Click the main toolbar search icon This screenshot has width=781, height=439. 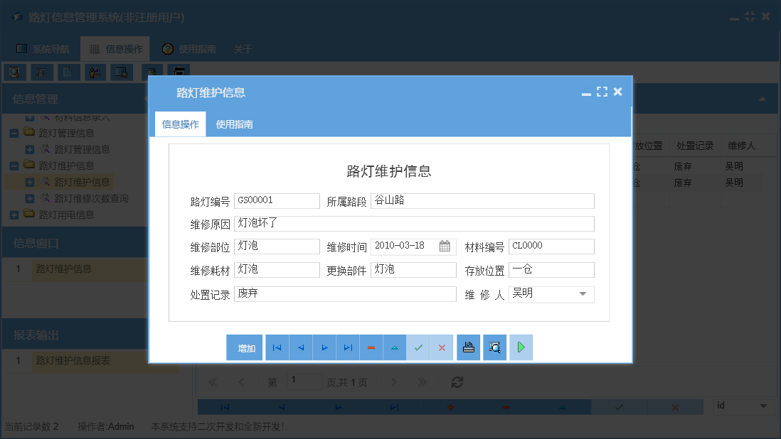(14, 72)
